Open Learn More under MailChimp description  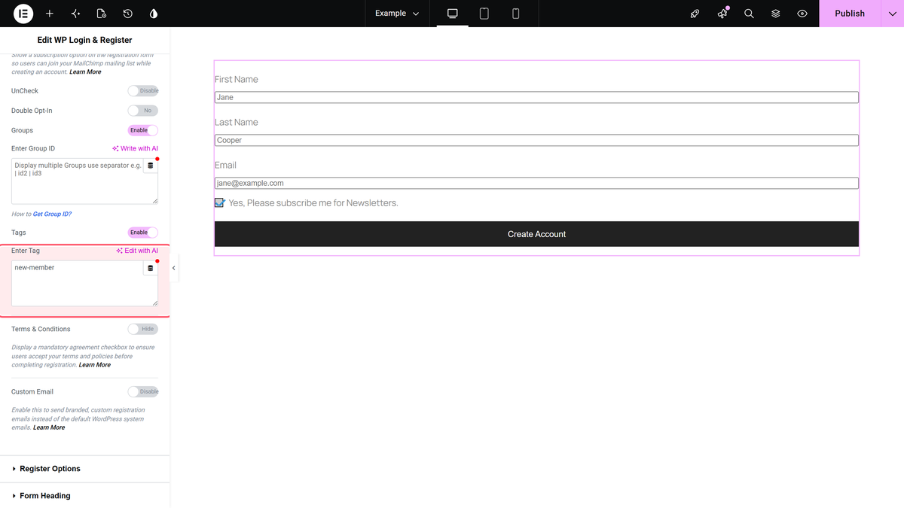pos(85,72)
